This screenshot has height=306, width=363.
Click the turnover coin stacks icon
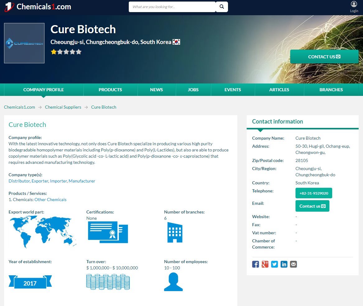108,282
